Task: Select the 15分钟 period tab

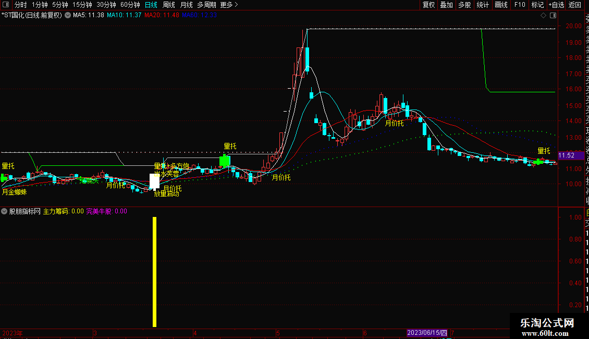Action: pyautogui.click(x=82, y=5)
